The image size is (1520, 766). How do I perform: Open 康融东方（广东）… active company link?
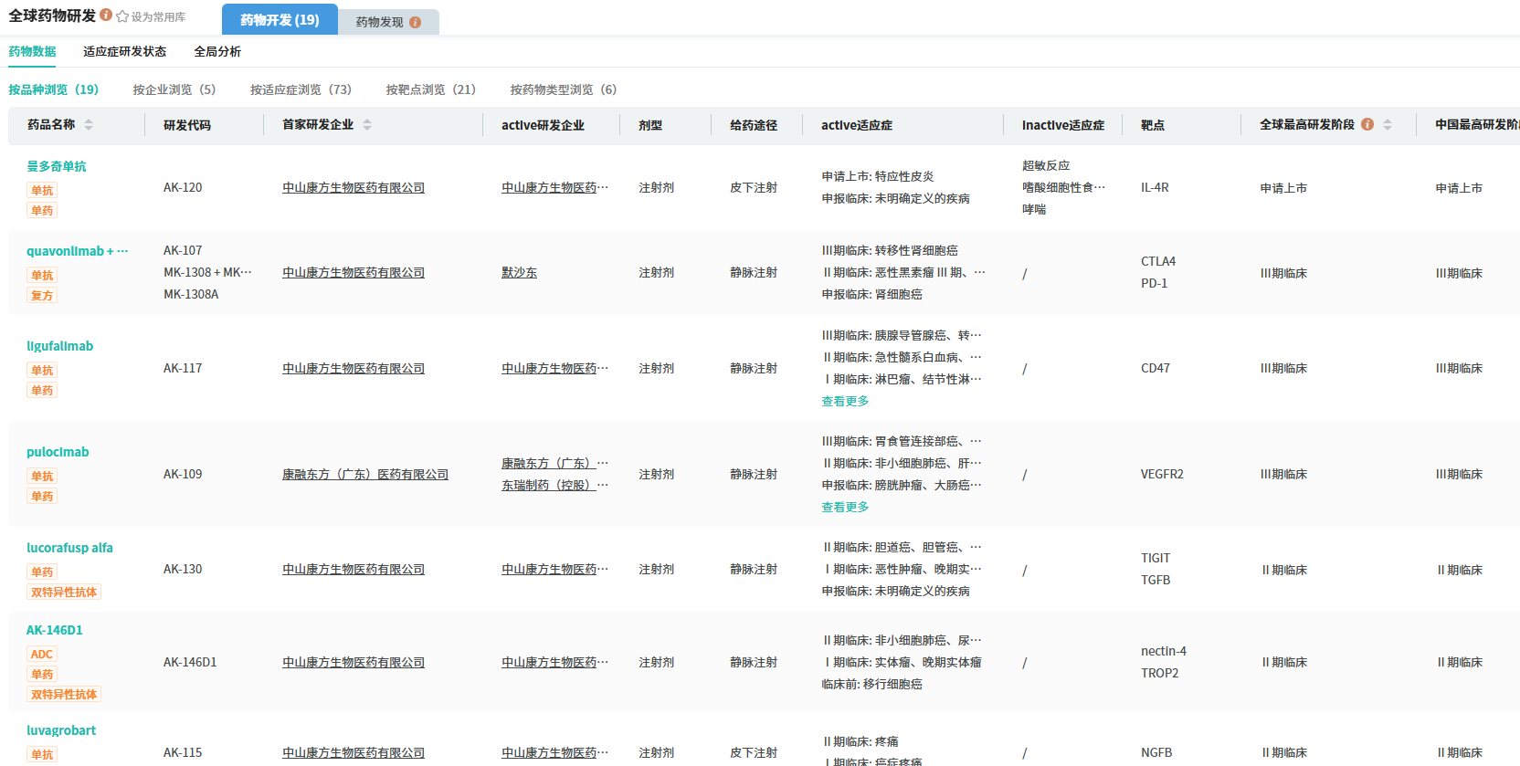pos(554,463)
